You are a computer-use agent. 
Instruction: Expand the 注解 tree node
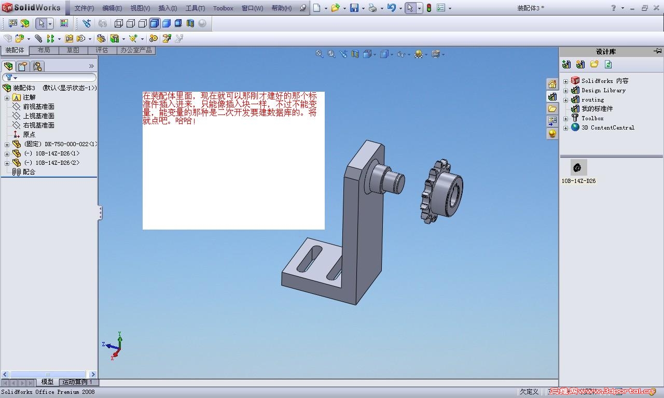point(7,97)
